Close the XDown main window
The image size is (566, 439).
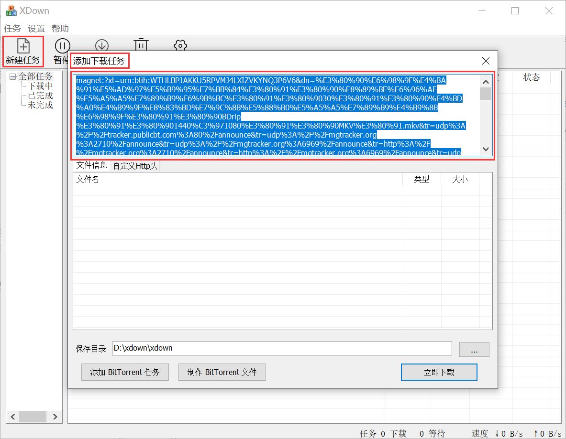549,11
